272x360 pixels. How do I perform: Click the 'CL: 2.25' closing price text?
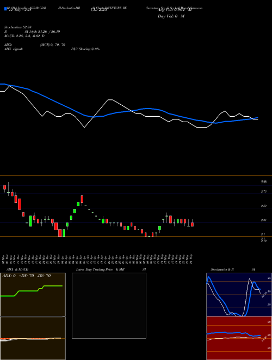tap(98, 10)
